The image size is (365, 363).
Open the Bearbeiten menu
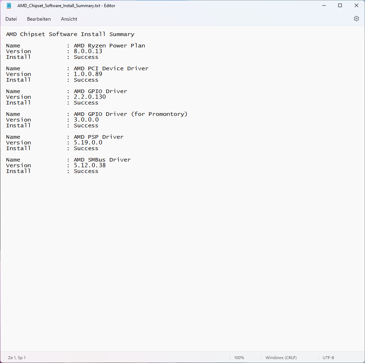(39, 19)
